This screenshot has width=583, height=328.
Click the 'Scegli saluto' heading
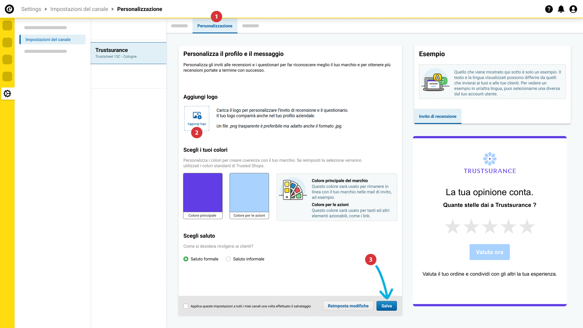(199, 236)
